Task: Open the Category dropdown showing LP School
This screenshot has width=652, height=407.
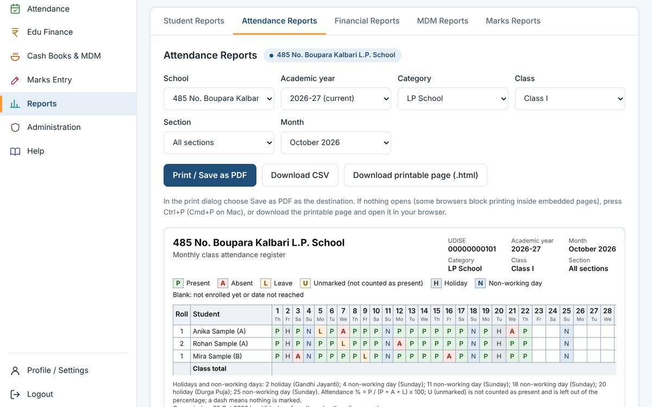Action: pyautogui.click(x=453, y=99)
